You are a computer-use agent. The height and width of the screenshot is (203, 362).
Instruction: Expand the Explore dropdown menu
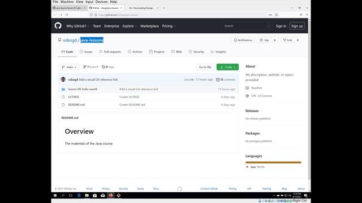[x=130, y=26]
